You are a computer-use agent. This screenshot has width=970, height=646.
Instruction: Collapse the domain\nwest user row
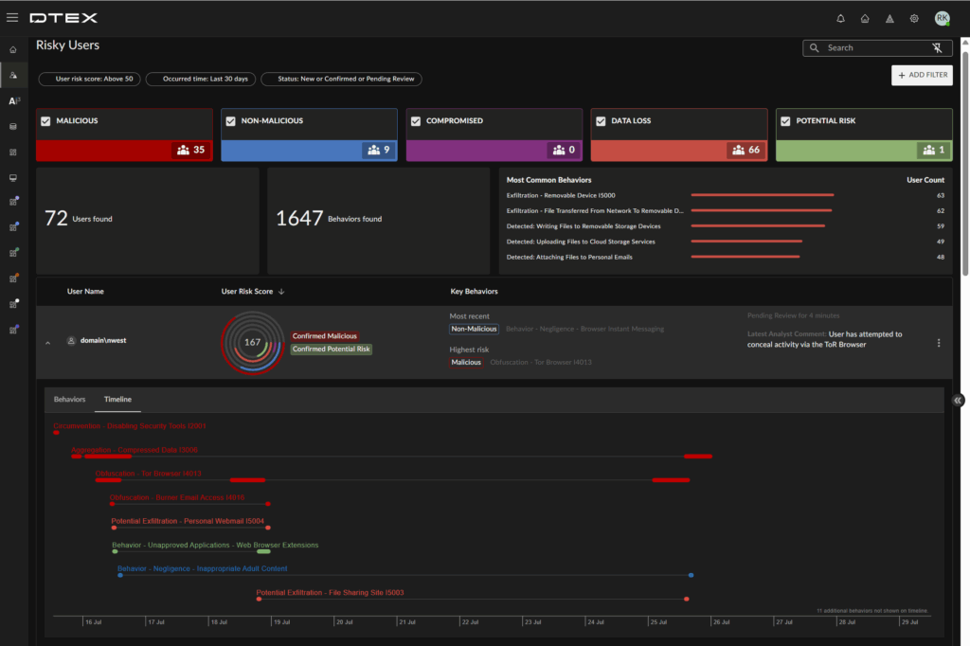tap(48, 343)
